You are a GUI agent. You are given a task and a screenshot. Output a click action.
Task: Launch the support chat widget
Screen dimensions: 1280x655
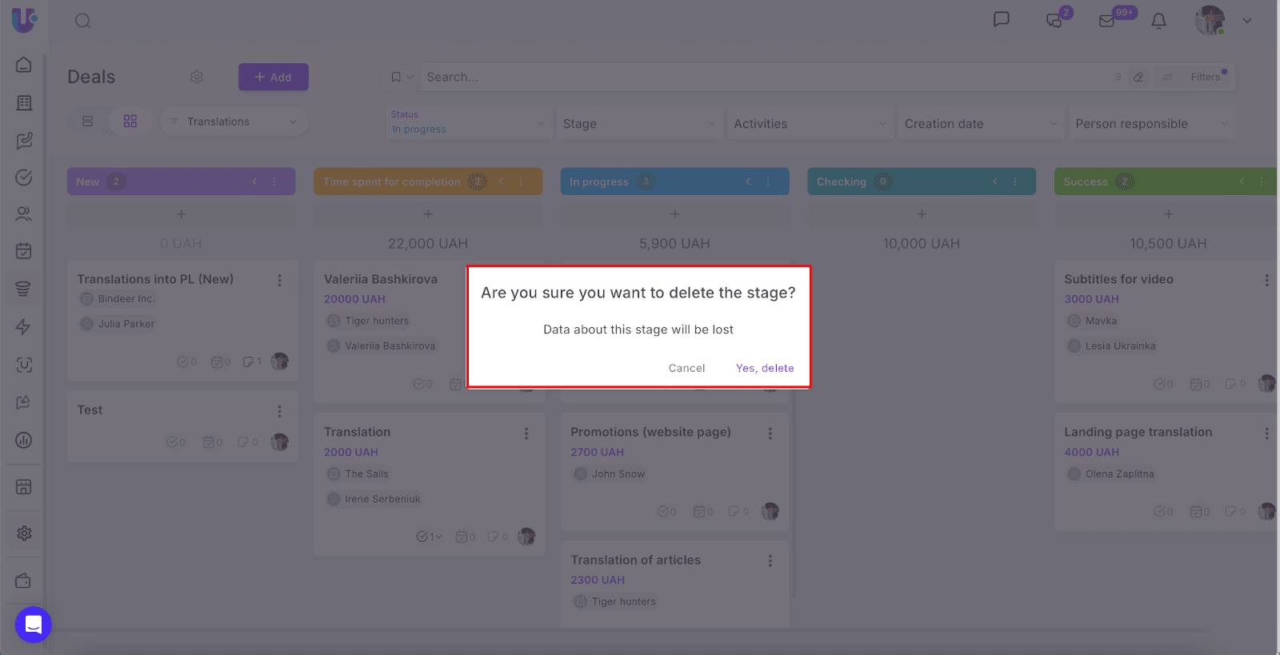click(34, 625)
